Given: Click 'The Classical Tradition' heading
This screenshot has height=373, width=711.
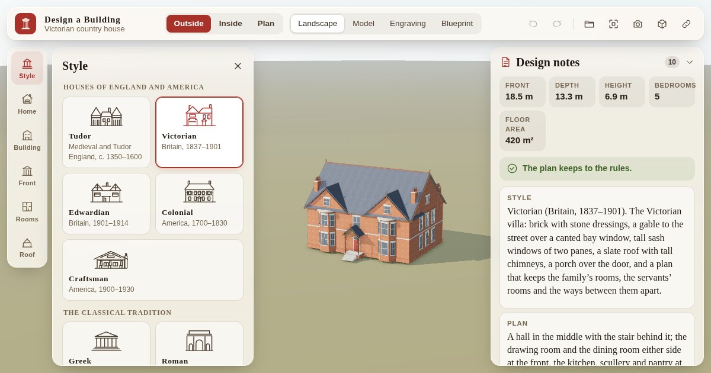Looking at the screenshot, I should pos(117,313).
